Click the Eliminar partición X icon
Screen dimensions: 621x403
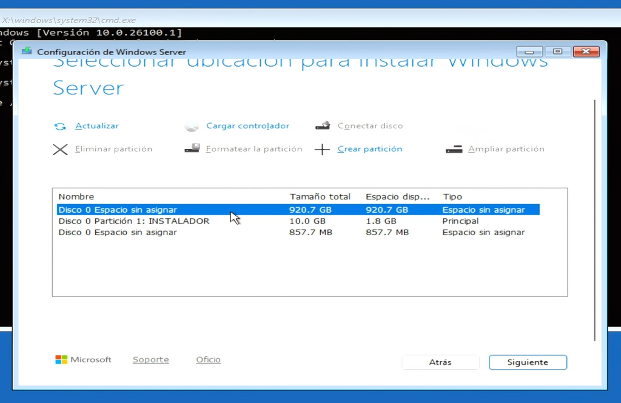tap(60, 149)
